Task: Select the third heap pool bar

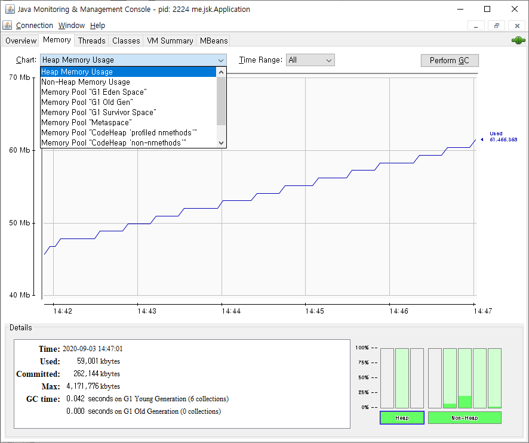Action: pyautogui.click(x=417, y=378)
